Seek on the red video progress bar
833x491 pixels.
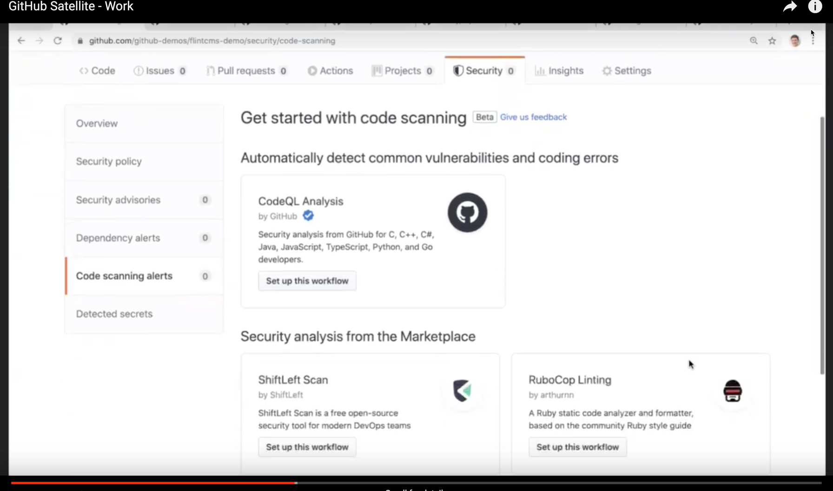(x=153, y=483)
